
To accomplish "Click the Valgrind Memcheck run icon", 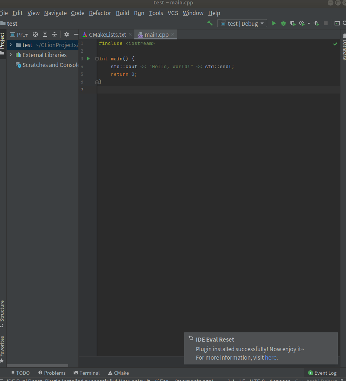I will [316, 23].
